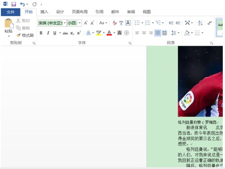
Task: Switch to the 开始 tab
Action: point(29,12)
